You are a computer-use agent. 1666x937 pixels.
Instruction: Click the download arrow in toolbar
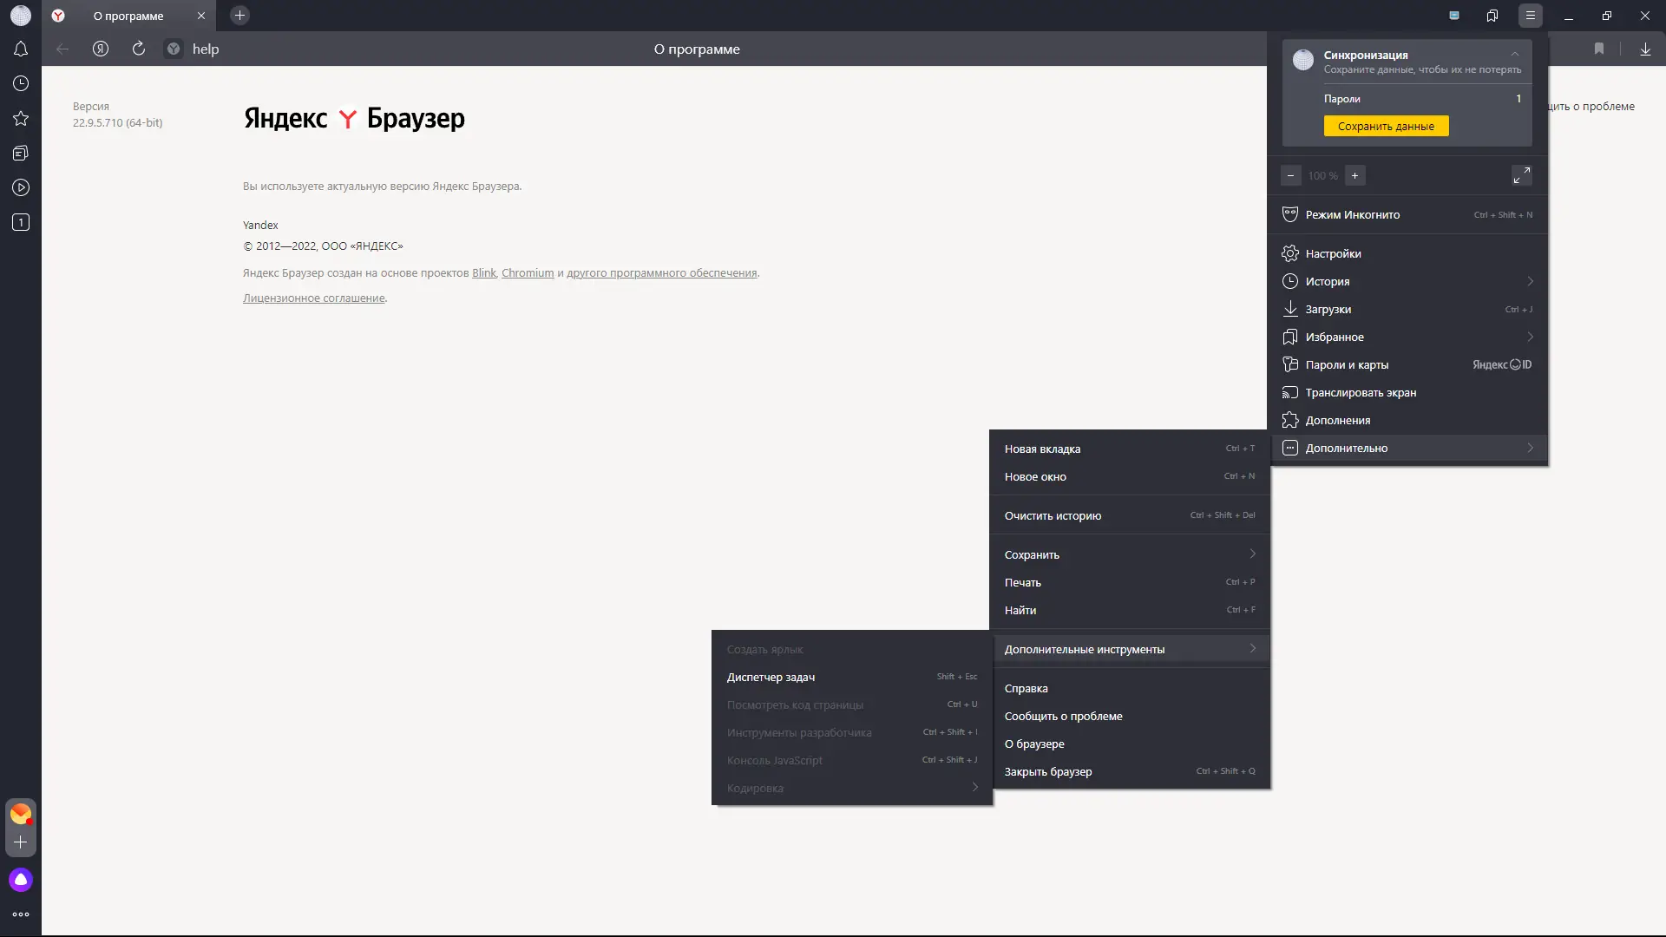click(x=1645, y=49)
